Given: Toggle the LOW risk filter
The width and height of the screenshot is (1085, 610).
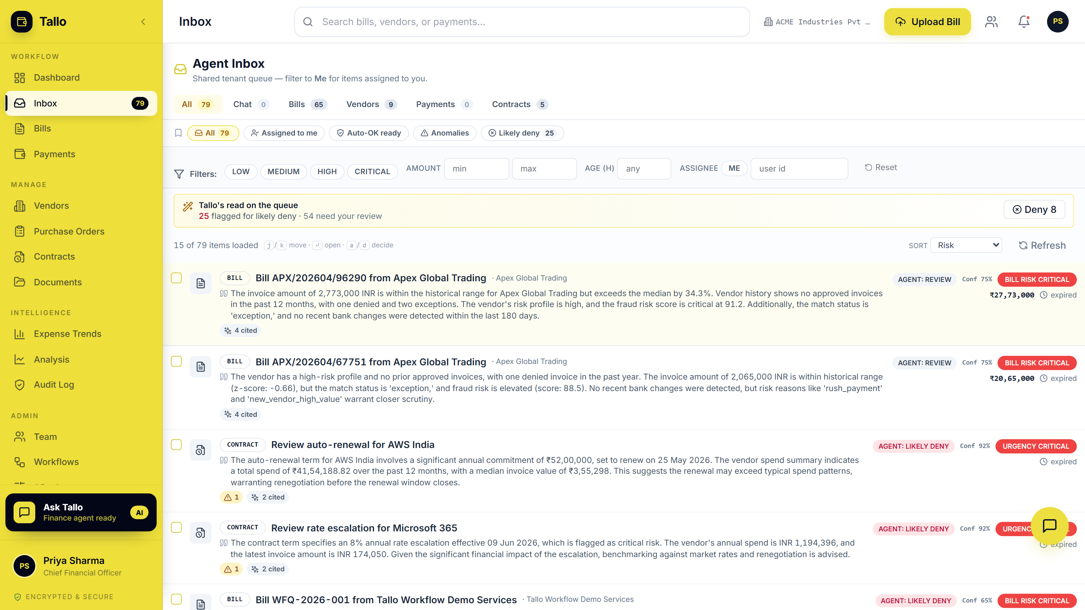Looking at the screenshot, I should tap(241, 171).
